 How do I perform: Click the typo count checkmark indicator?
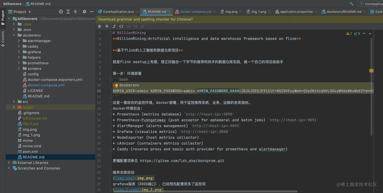pos(357,33)
